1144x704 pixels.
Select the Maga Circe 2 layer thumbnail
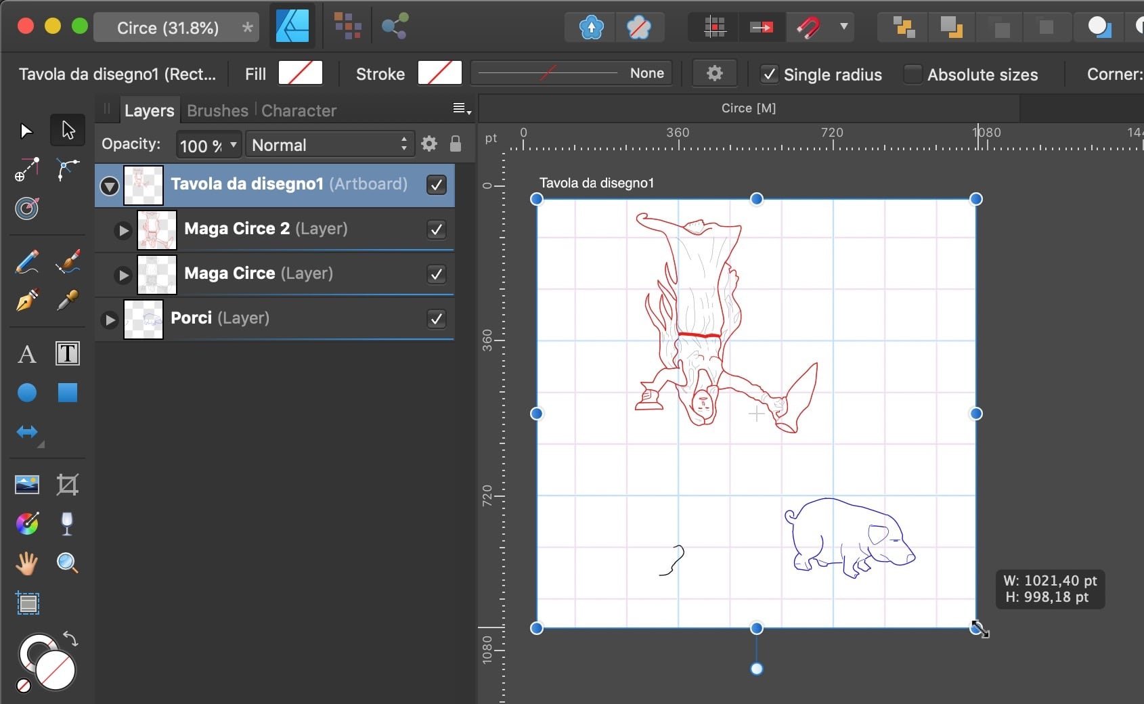(x=157, y=230)
